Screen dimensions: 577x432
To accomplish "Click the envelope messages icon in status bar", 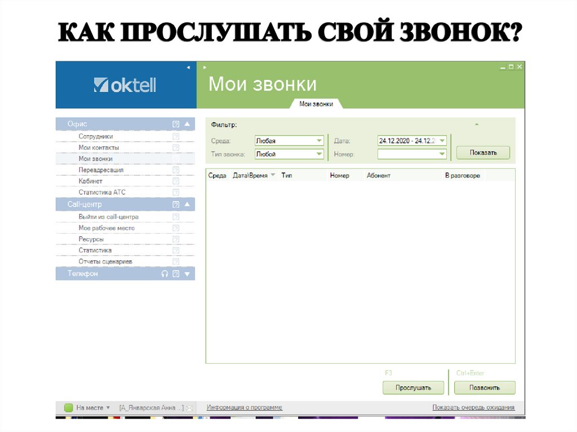I will pyautogui.click(x=189, y=408).
